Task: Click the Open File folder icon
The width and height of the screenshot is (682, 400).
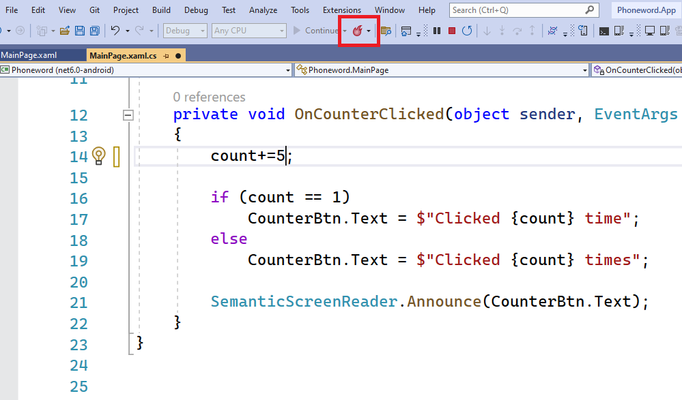Action: click(x=64, y=31)
